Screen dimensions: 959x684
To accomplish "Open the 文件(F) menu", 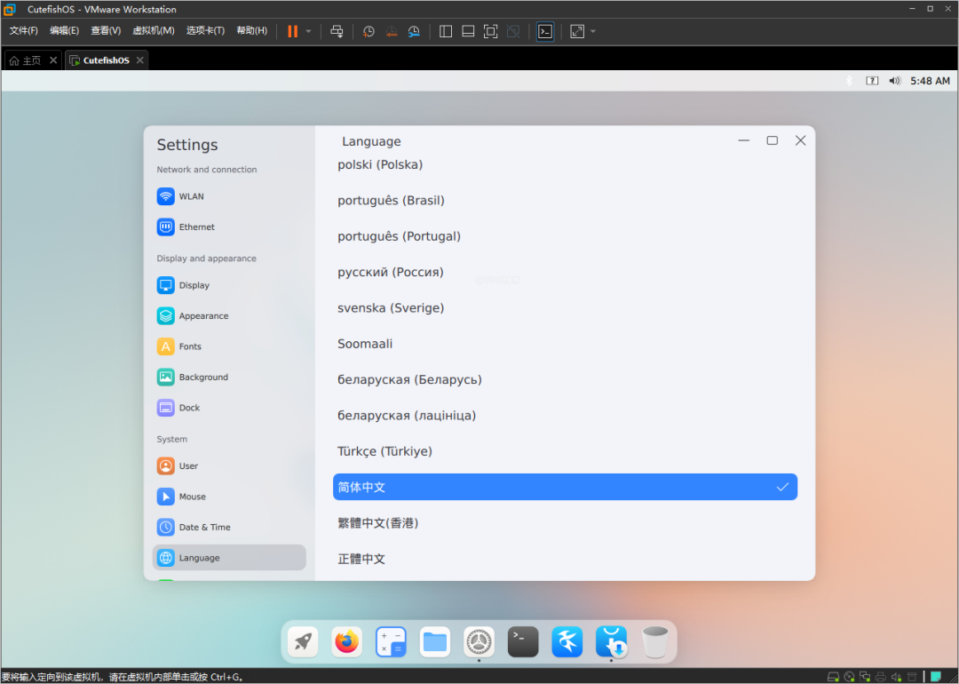I will (x=24, y=30).
